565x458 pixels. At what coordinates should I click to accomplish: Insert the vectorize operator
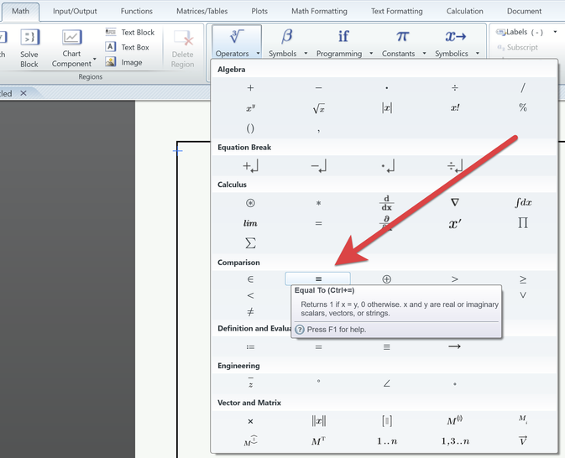click(x=523, y=440)
